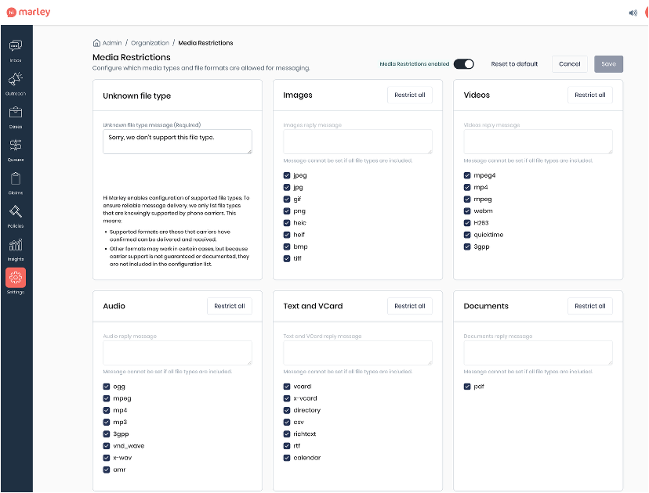Screen dimensions: 649x493
Task: Open Claims clipboard icon
Action: click(x=16, y=181)
